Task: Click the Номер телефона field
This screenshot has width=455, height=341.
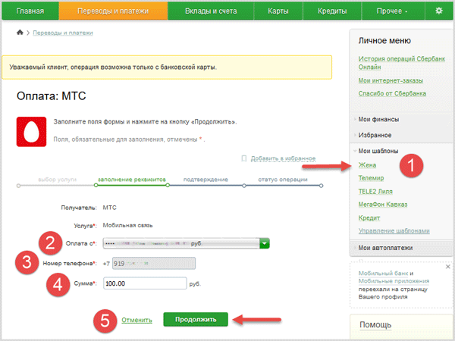Action: click(154, 263)
